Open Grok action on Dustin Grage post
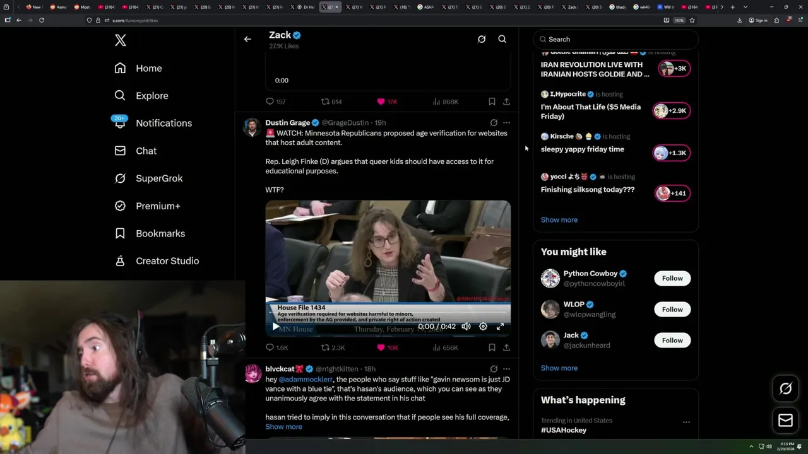The image size is (808, 454). [x=494, y=123]
